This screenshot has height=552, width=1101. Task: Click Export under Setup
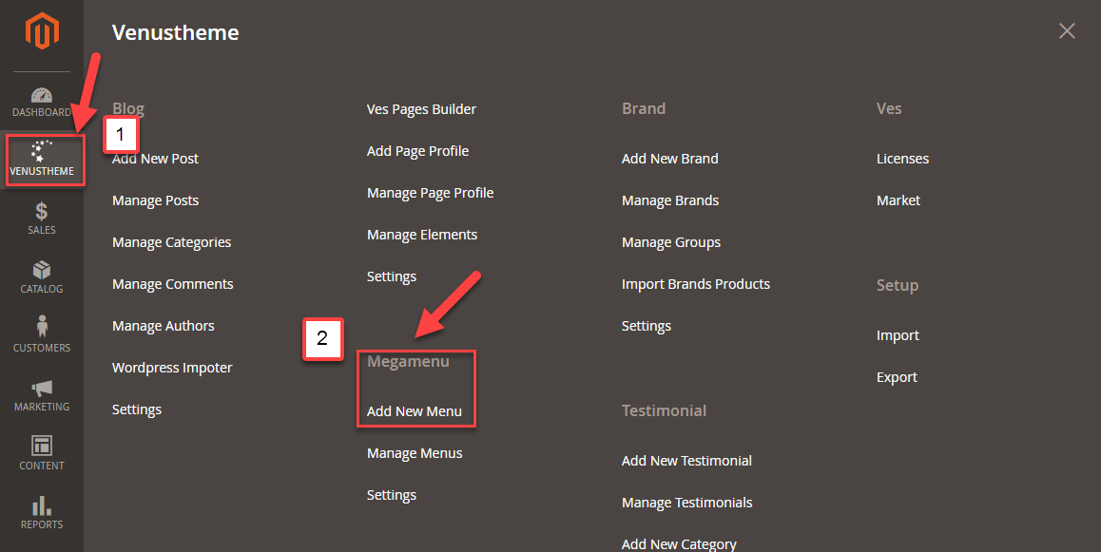pos(897,377)
